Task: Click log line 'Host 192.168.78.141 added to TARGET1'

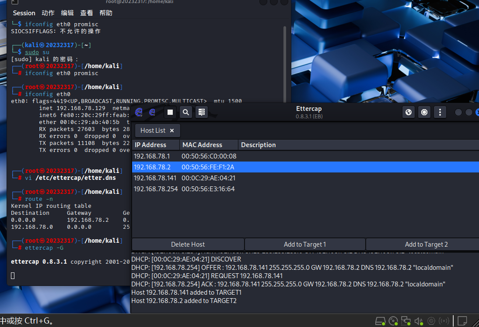Action: point(186,293)
